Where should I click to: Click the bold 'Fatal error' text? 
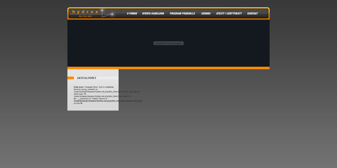[x=78, y=87]
